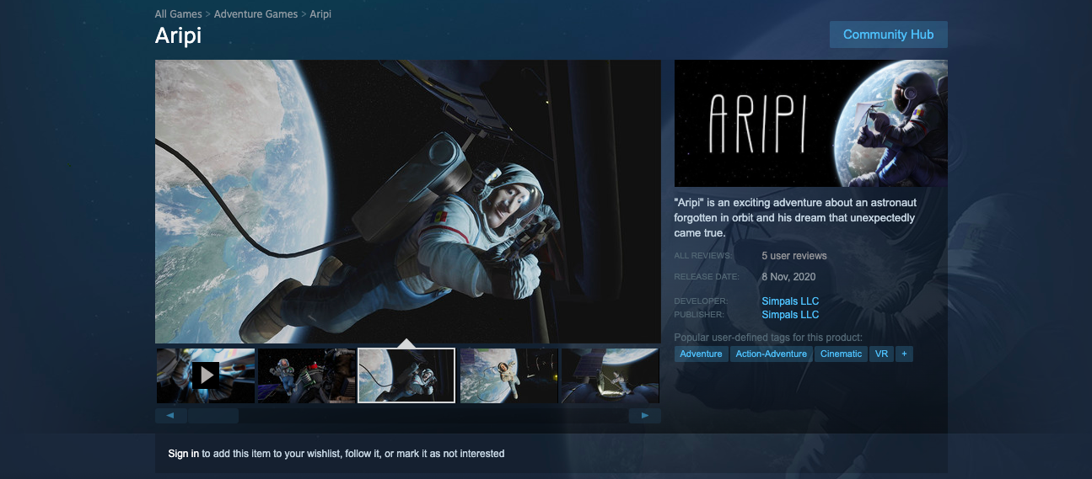Click the main astronaut screenshot
1092x479 pixels.
tap(408, 201)
